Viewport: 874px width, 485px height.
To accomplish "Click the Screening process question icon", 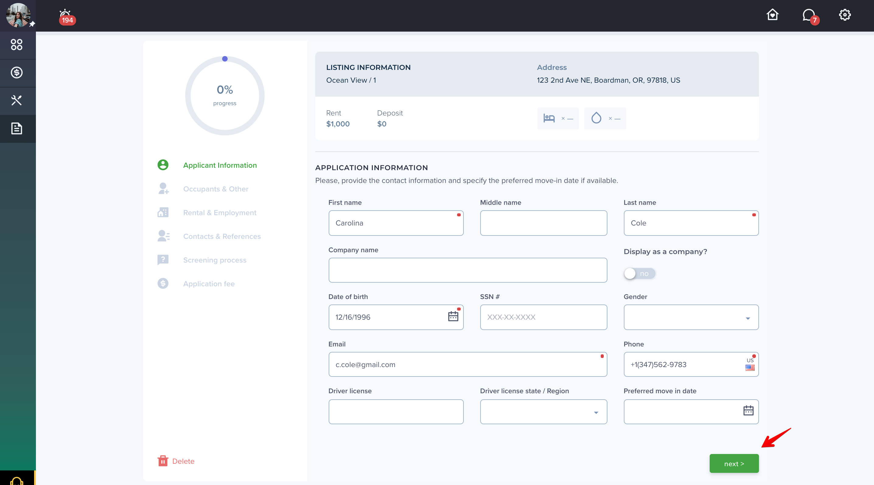I will click(x=163, y=260).
